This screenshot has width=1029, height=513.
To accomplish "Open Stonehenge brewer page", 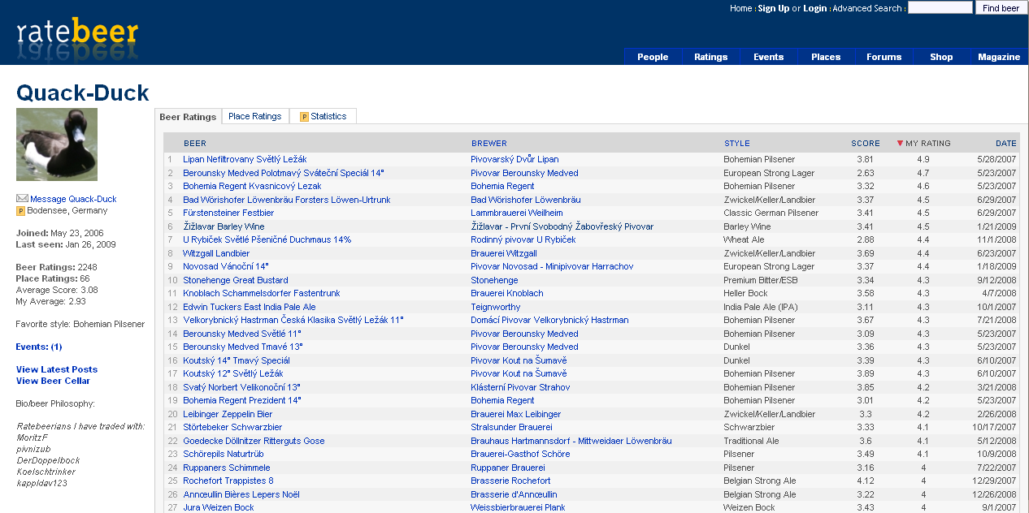I will [494, 280].
